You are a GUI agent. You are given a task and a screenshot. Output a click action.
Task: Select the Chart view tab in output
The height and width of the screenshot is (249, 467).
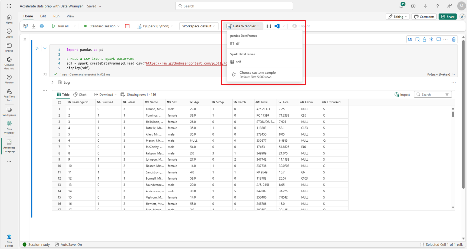80,95
